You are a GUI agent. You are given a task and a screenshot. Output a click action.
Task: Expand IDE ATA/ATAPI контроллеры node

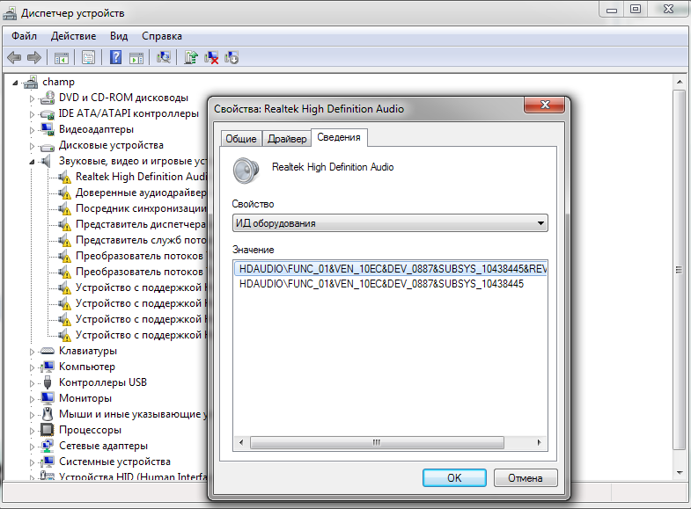pos(32,114)
